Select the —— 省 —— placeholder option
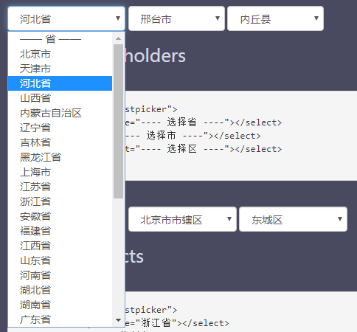Screen dimensions: 357x332 60,39
